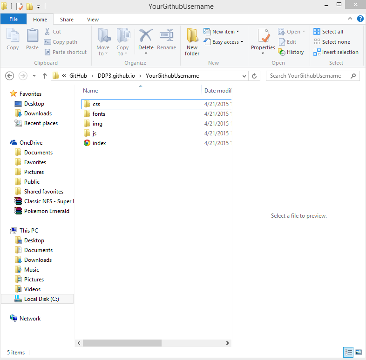The width and height of the screenshot is (366, 360).
Task: Open the Share ribbon tab
Action: [x=67, y=20]
